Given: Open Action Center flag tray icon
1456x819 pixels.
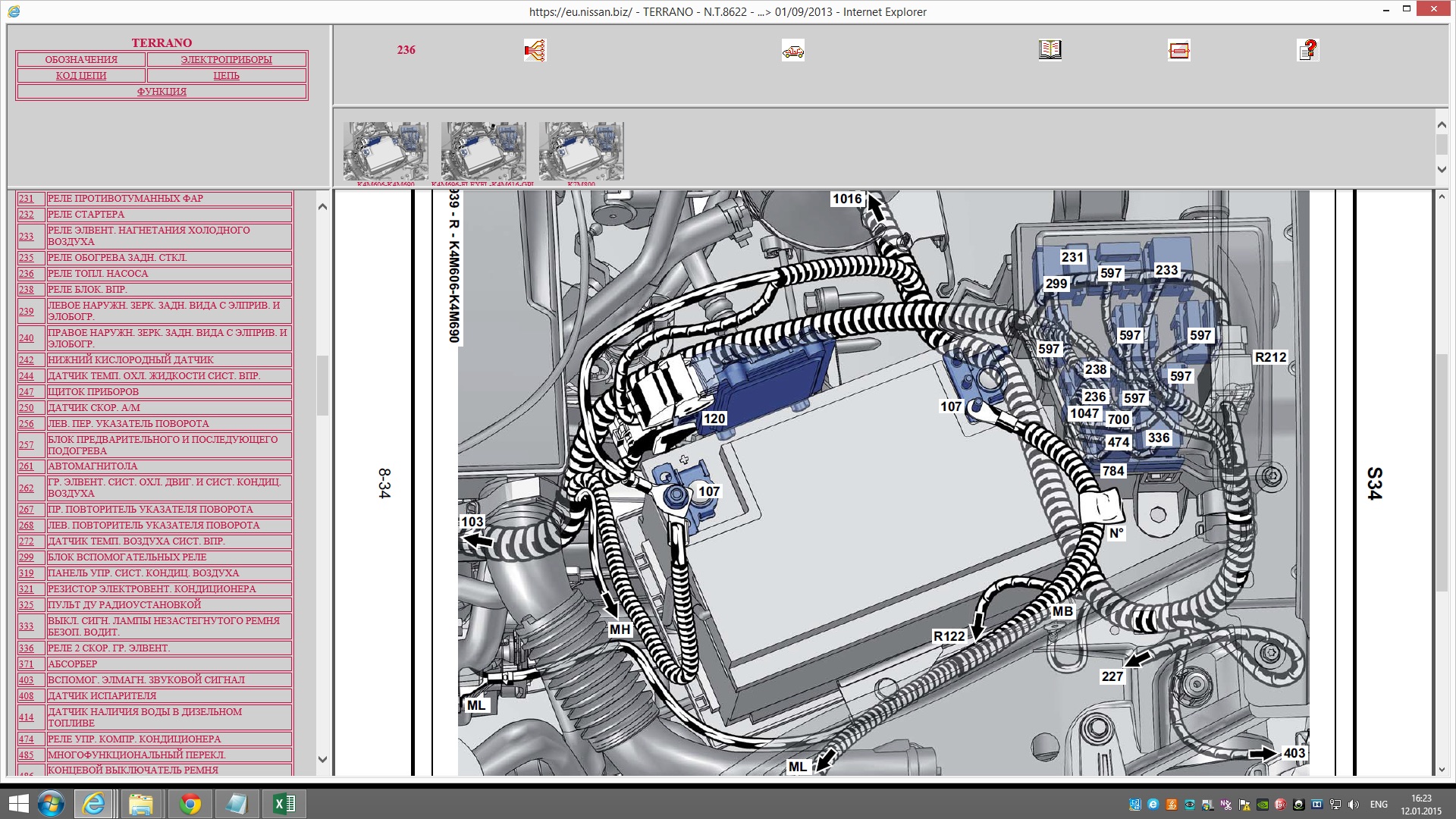Looking at the screenshot, I should pyautogui.click(x=1244, y=805).
